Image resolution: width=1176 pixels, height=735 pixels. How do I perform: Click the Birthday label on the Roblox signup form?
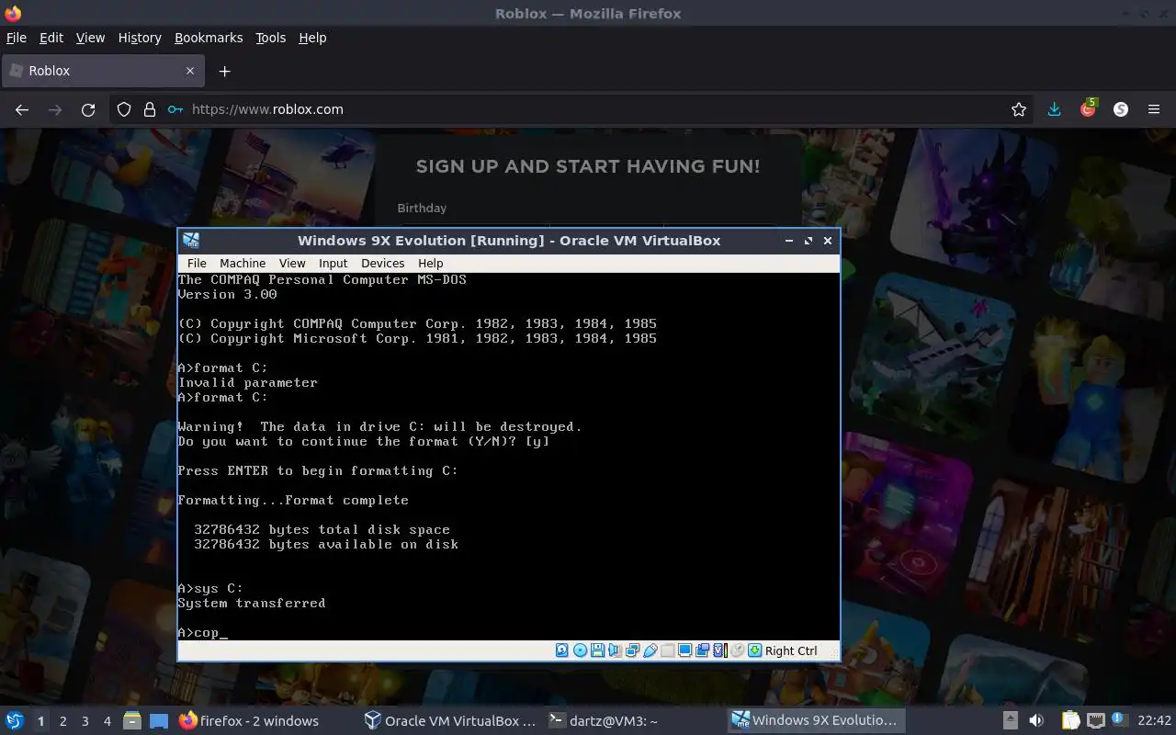point(422,208)
